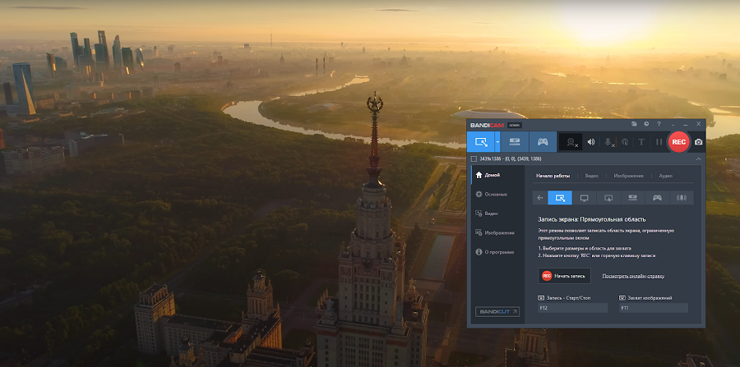The height and width of the screenshot is (367, 740).
Task: Toggle webcam overlay
Action: pos(570,142)
